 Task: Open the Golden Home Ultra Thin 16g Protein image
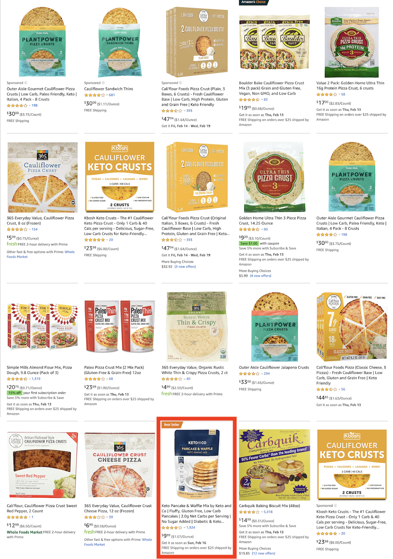(x=352, y=42)
